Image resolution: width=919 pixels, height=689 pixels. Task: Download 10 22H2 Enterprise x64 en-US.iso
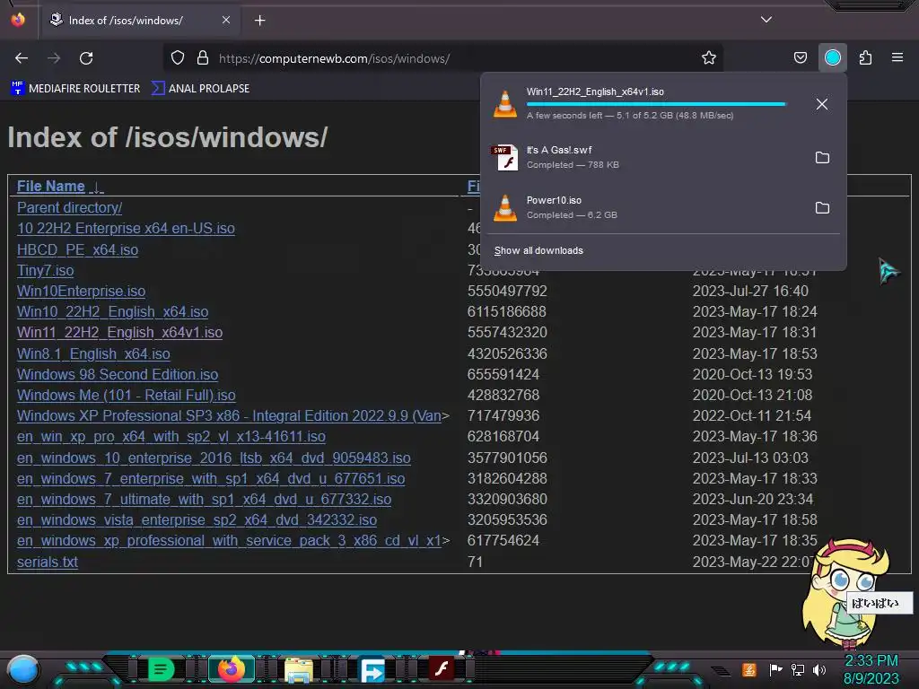pos(126,229)
